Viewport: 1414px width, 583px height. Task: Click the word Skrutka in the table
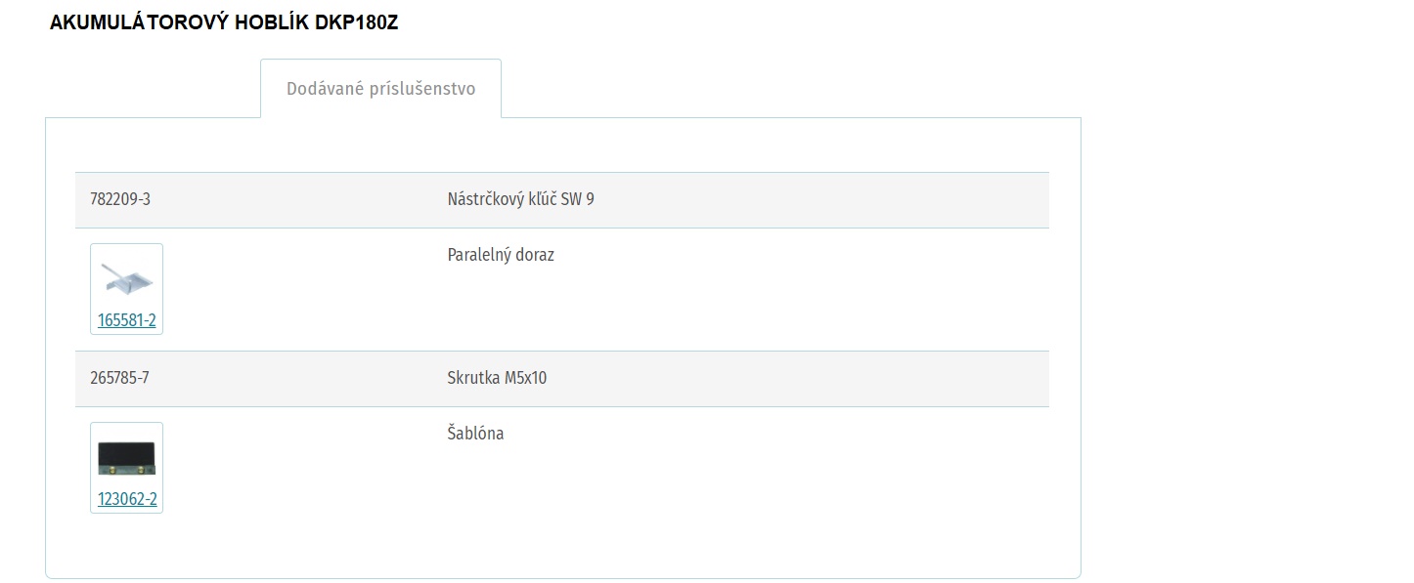tap(474, 378)
